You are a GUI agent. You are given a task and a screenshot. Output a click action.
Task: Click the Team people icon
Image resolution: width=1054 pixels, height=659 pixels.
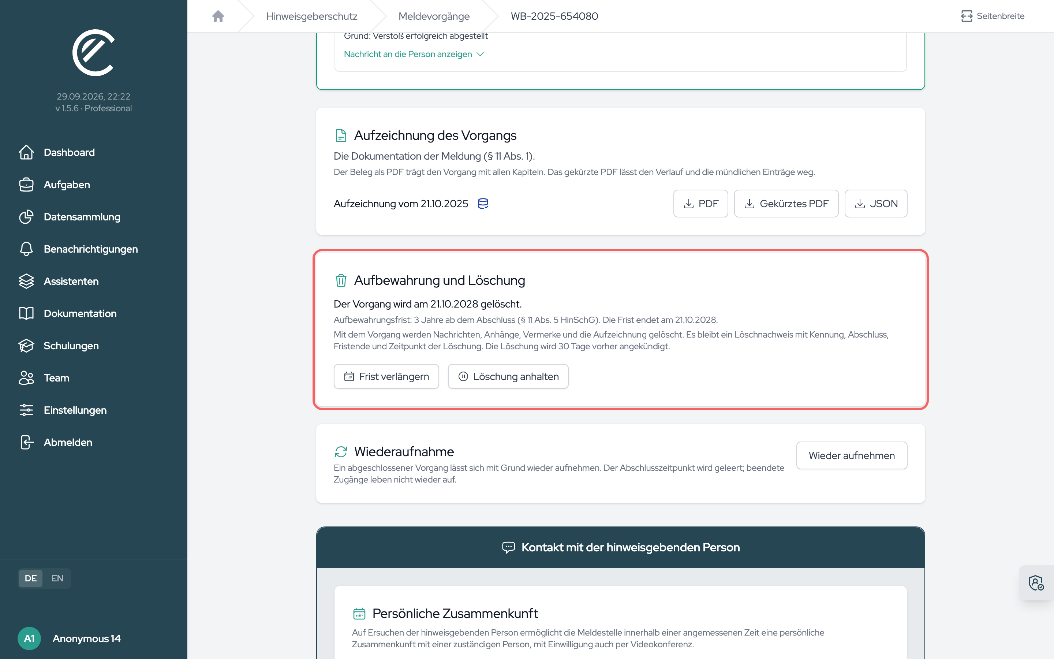pyautogui.click(x=26, y=378)
